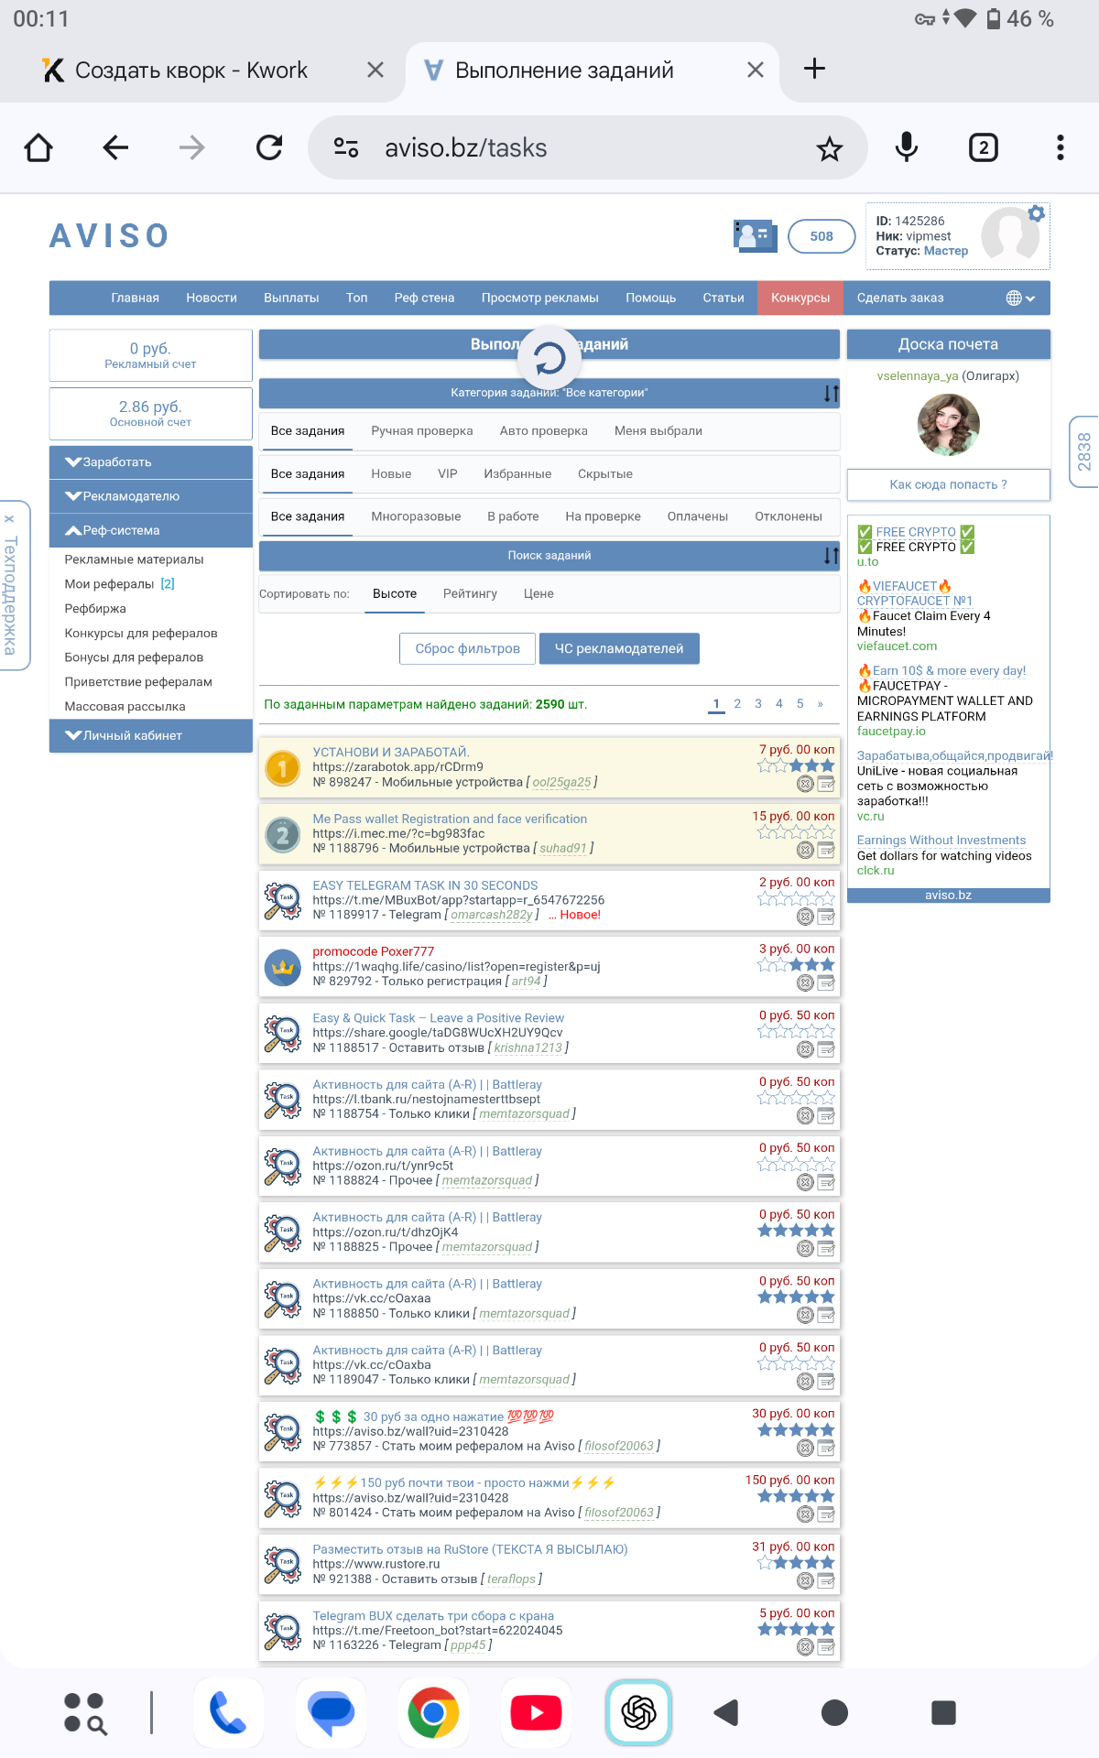Tap the microphone voice search icon
The image size is (1099, 1758).
(906, 147)
